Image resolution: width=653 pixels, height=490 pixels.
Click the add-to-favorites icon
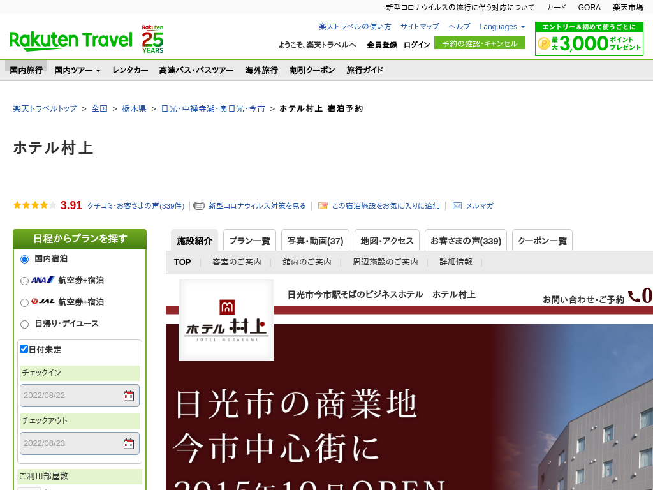tap(323, 206)
